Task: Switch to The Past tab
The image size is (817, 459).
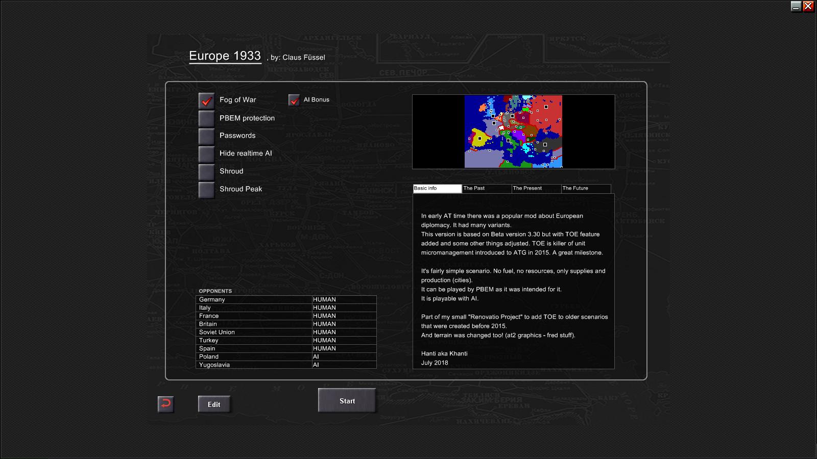Action: click(x=486, y=189)
